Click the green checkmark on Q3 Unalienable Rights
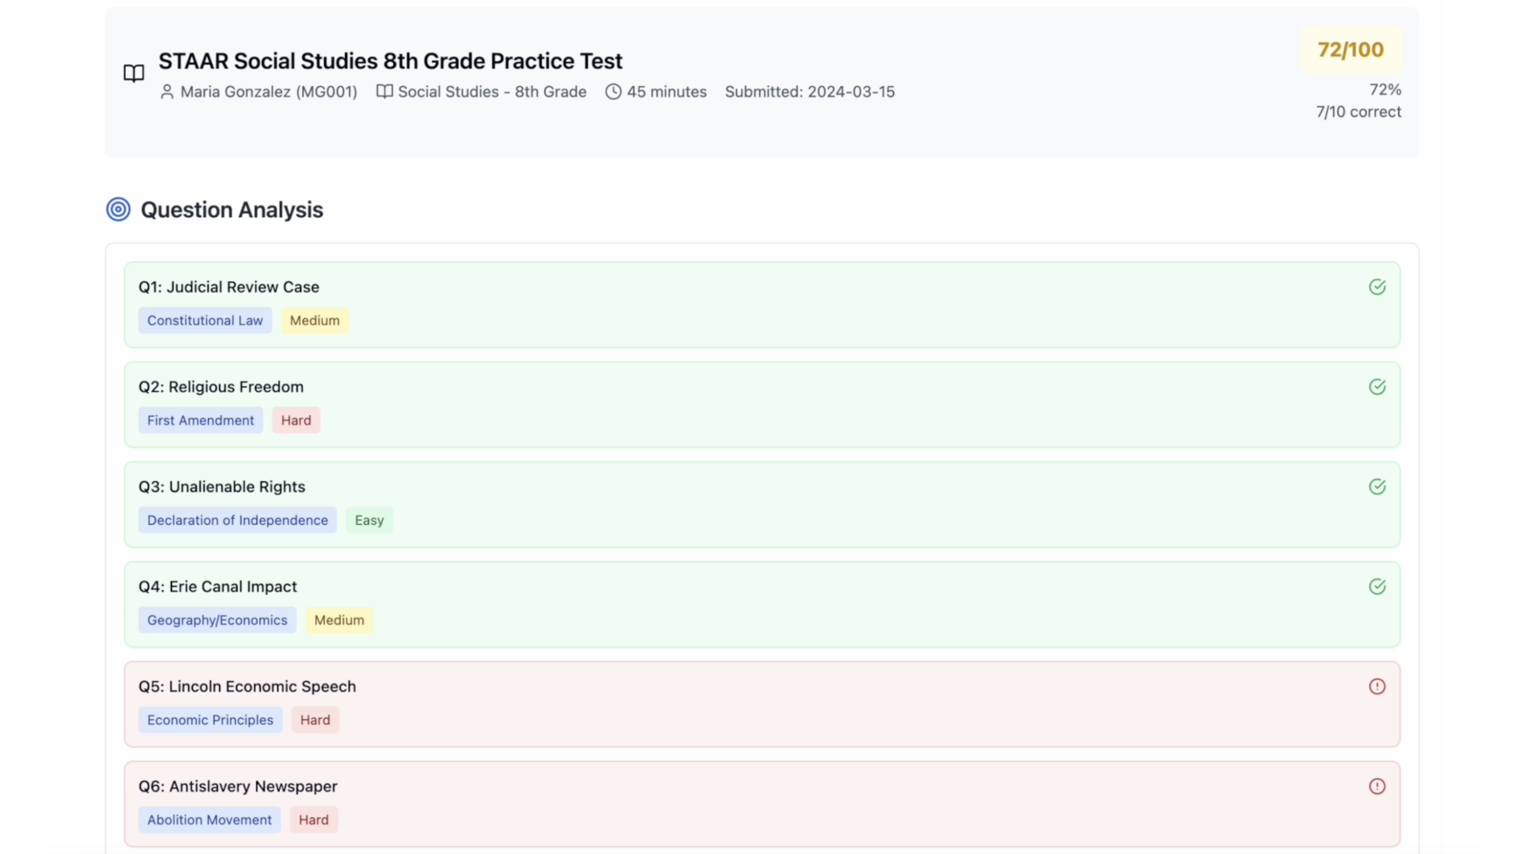 tap(1377, 487)
